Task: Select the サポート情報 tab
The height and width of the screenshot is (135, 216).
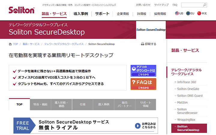Action: click(x=145, y=104)
